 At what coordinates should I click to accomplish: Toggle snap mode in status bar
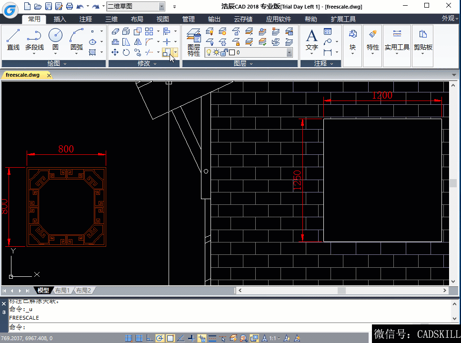point(129,338)
